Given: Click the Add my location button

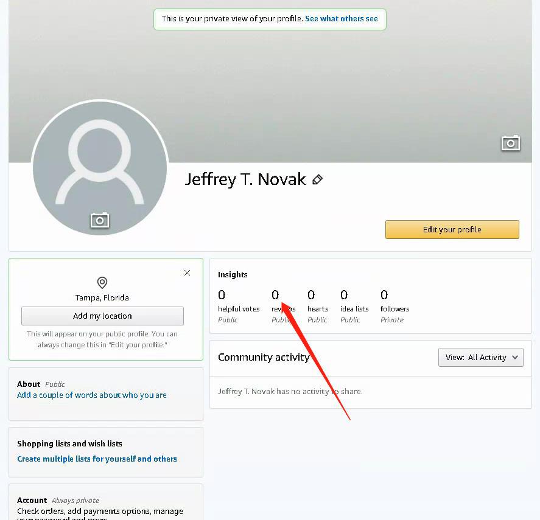Looking at the screenshot, I should [x=102, y=316].
